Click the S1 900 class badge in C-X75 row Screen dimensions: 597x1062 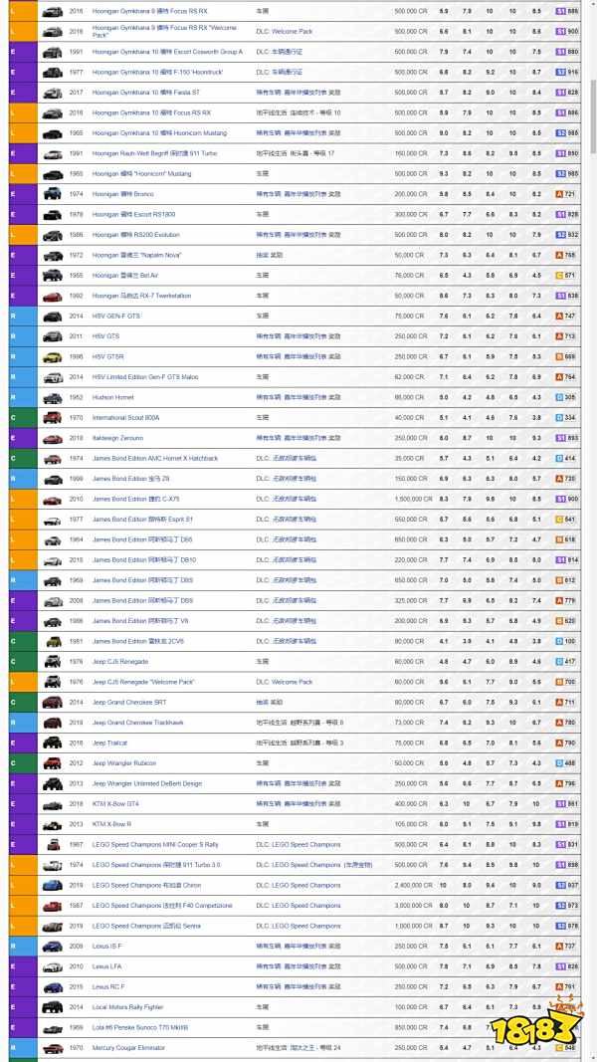[567, 500]
